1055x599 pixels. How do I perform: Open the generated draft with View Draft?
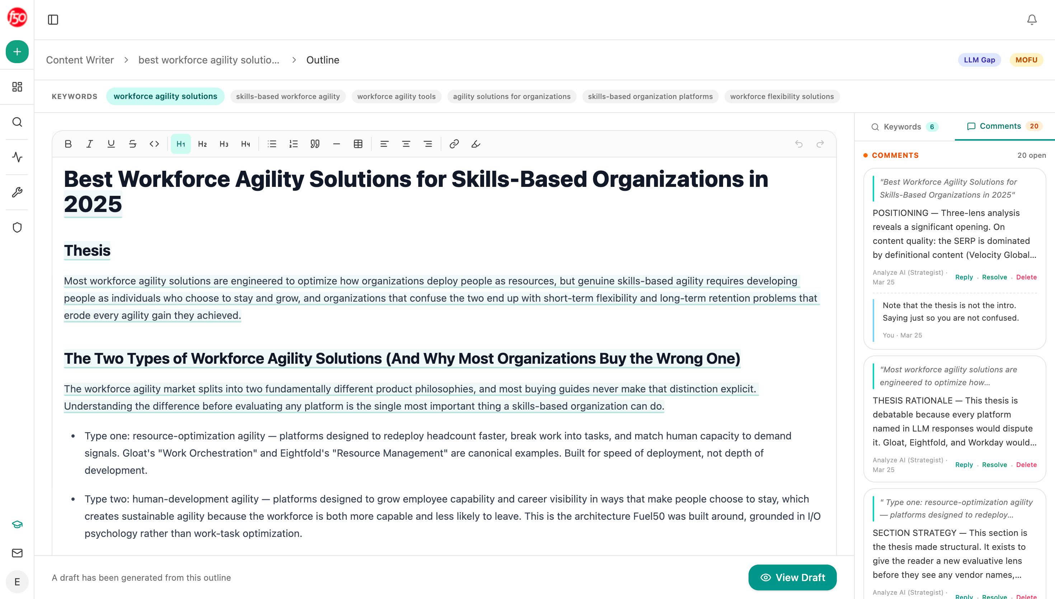click(792, 577)
